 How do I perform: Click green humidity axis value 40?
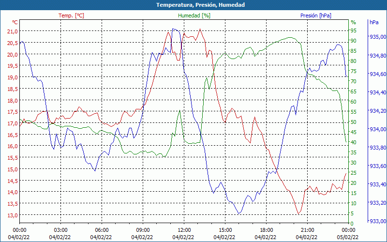point(354,142)
